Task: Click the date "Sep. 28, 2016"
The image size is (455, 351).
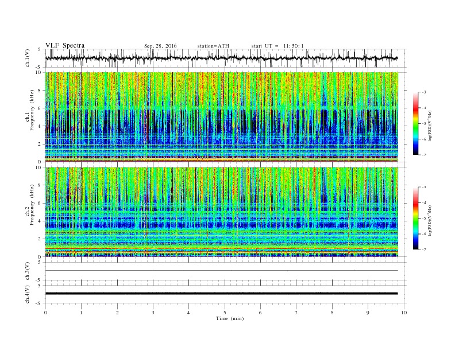Action: coord(160,46)
